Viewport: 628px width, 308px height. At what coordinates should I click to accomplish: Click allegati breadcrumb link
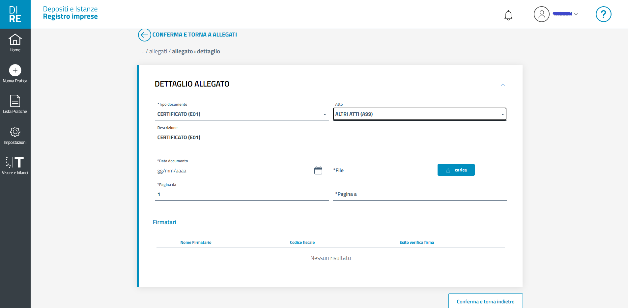(x=158, y=52)
